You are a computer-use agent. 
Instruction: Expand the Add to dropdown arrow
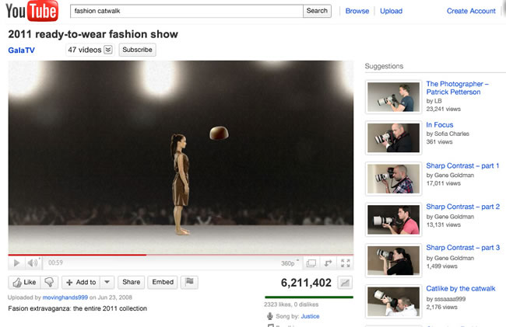coord(107,282)
